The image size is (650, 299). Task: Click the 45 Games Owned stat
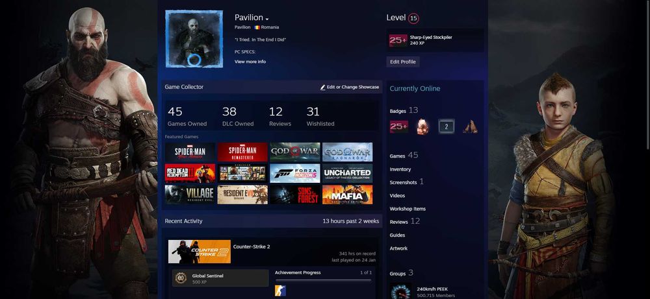pos(187,116)
